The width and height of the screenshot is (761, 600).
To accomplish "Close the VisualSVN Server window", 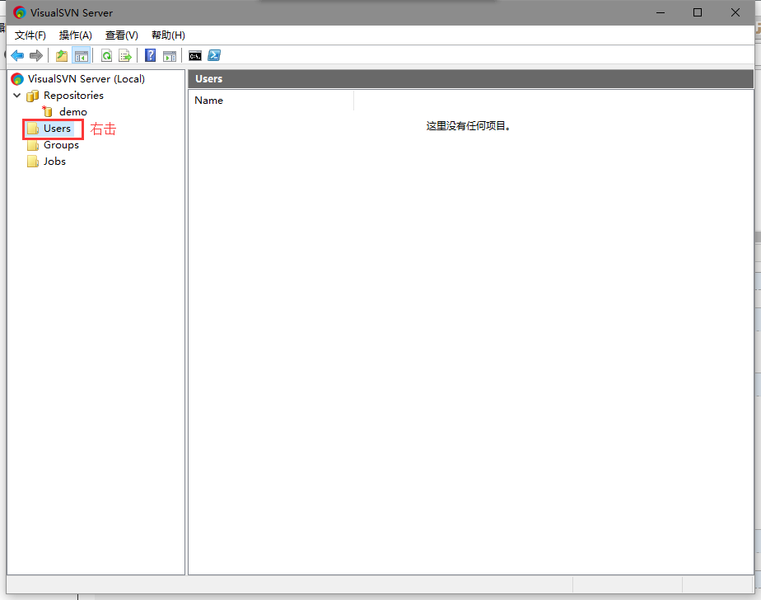I will 735,12.
